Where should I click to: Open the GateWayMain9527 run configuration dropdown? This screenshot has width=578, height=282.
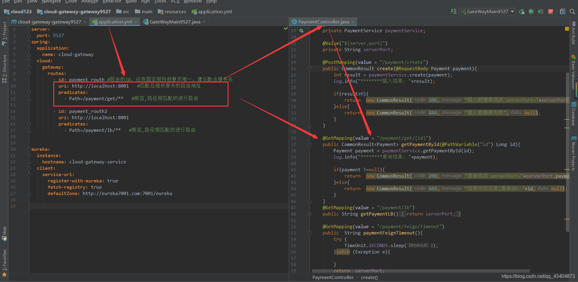[487, 11]
